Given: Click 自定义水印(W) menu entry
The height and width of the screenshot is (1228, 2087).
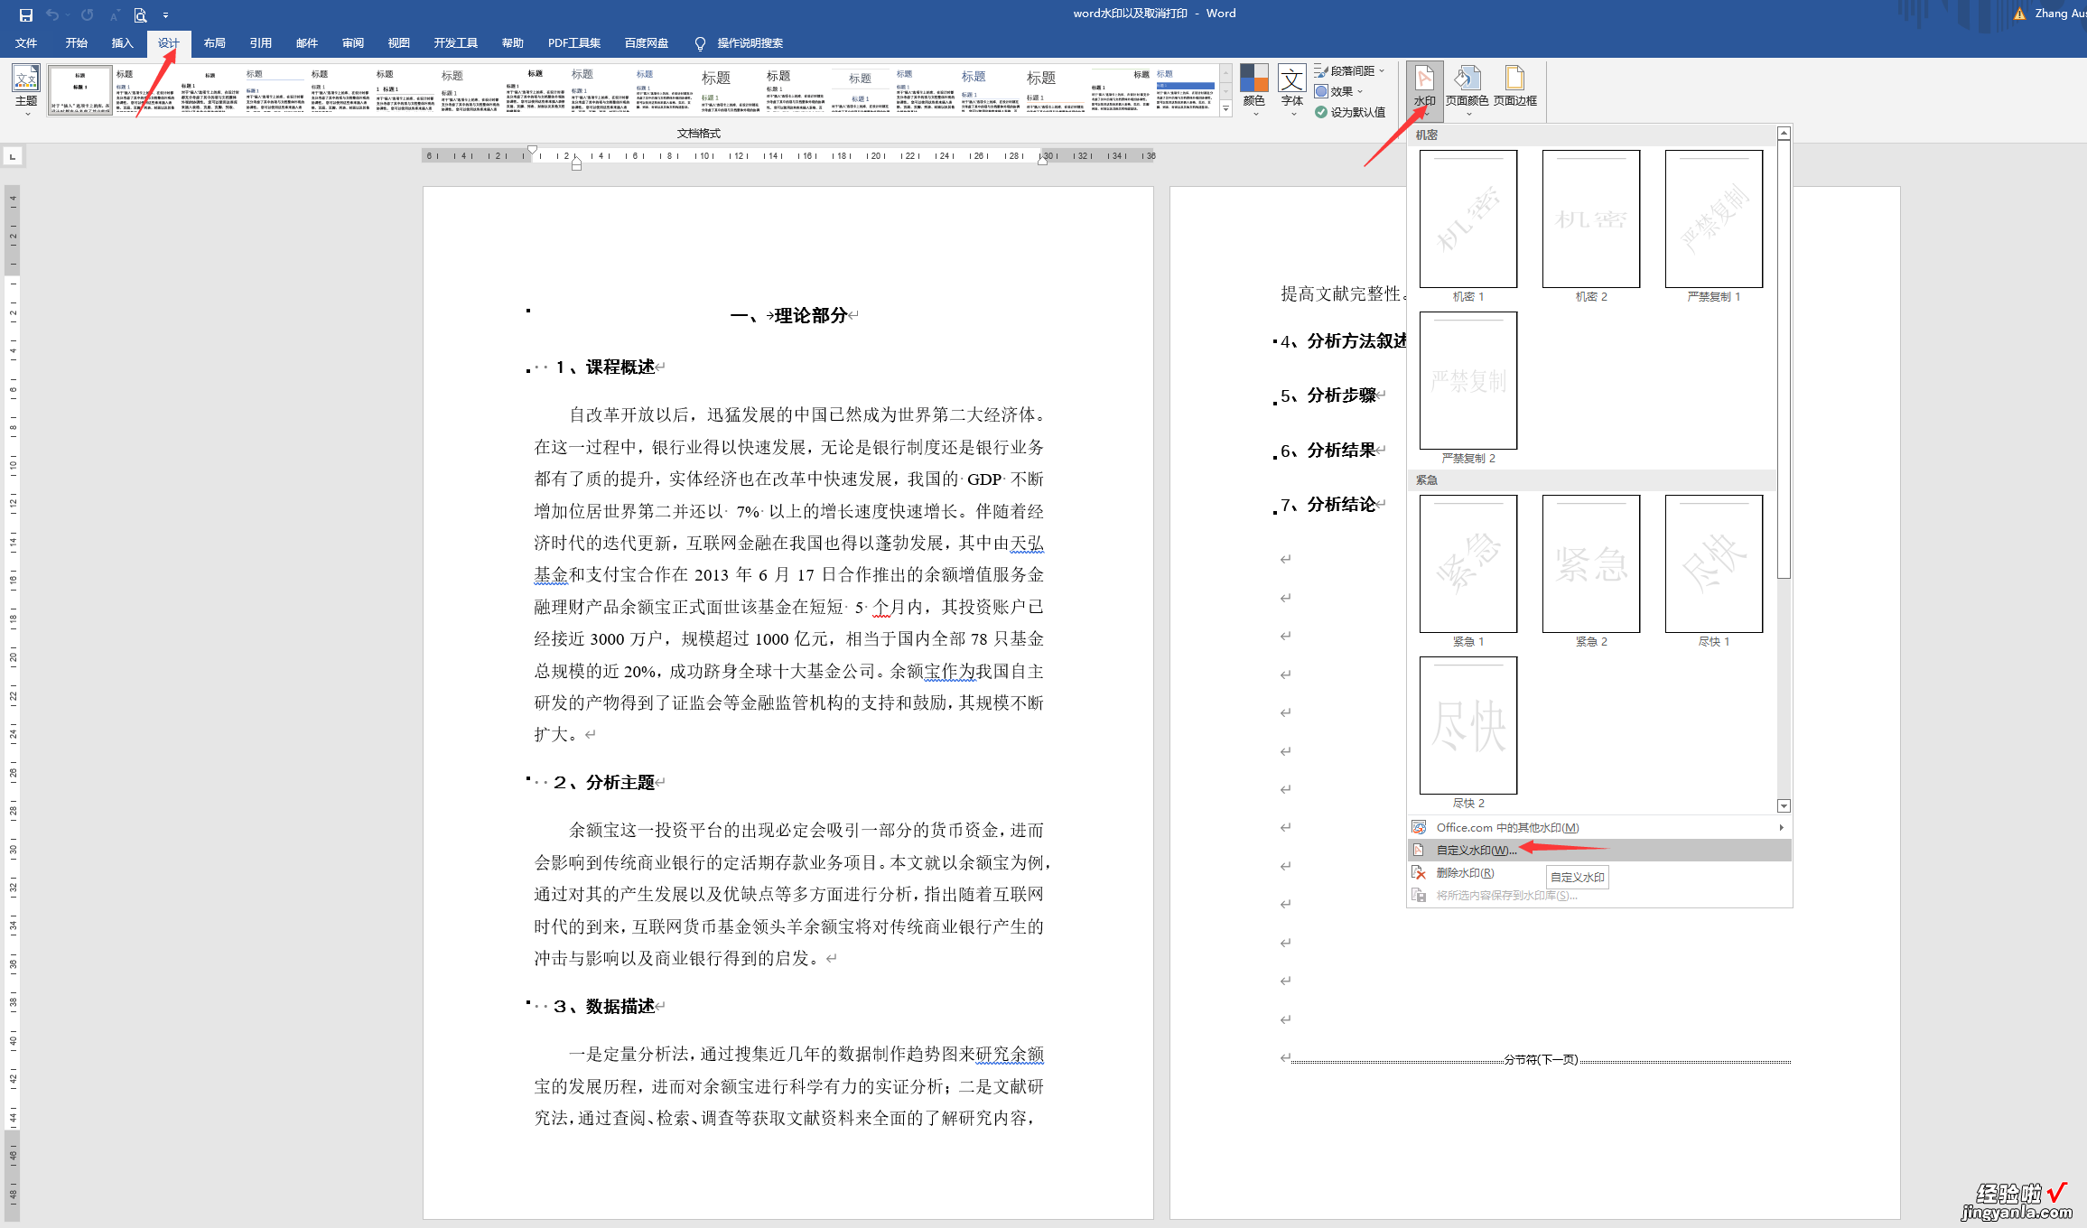Looking at the screenshot, I should [x=1599, y=851].
